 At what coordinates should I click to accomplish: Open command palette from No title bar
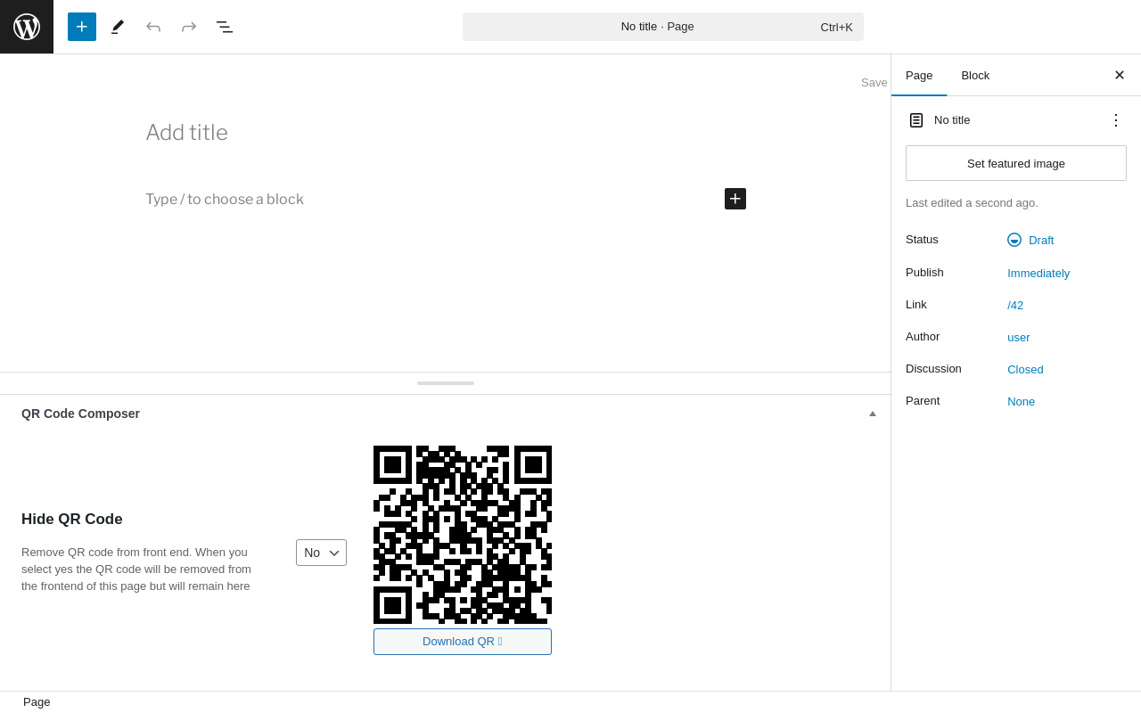tap(663, 27)
